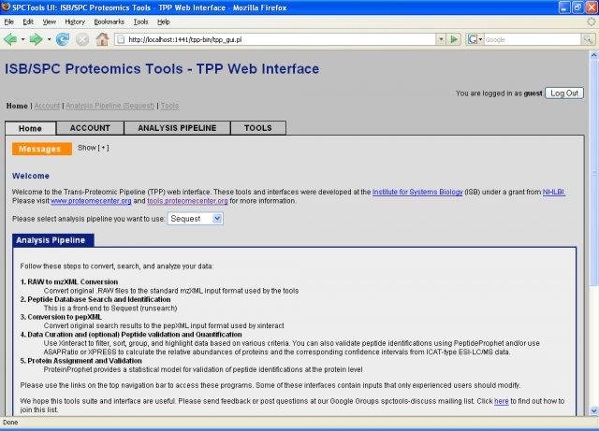The height and width of the screenshot is (431, 599).
Task: Click the search magnifier icon
Action: (x=586, y=39)
